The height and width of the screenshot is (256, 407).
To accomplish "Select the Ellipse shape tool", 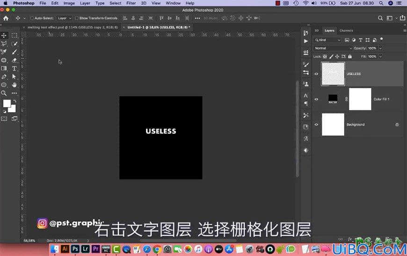I will [4, 85].
